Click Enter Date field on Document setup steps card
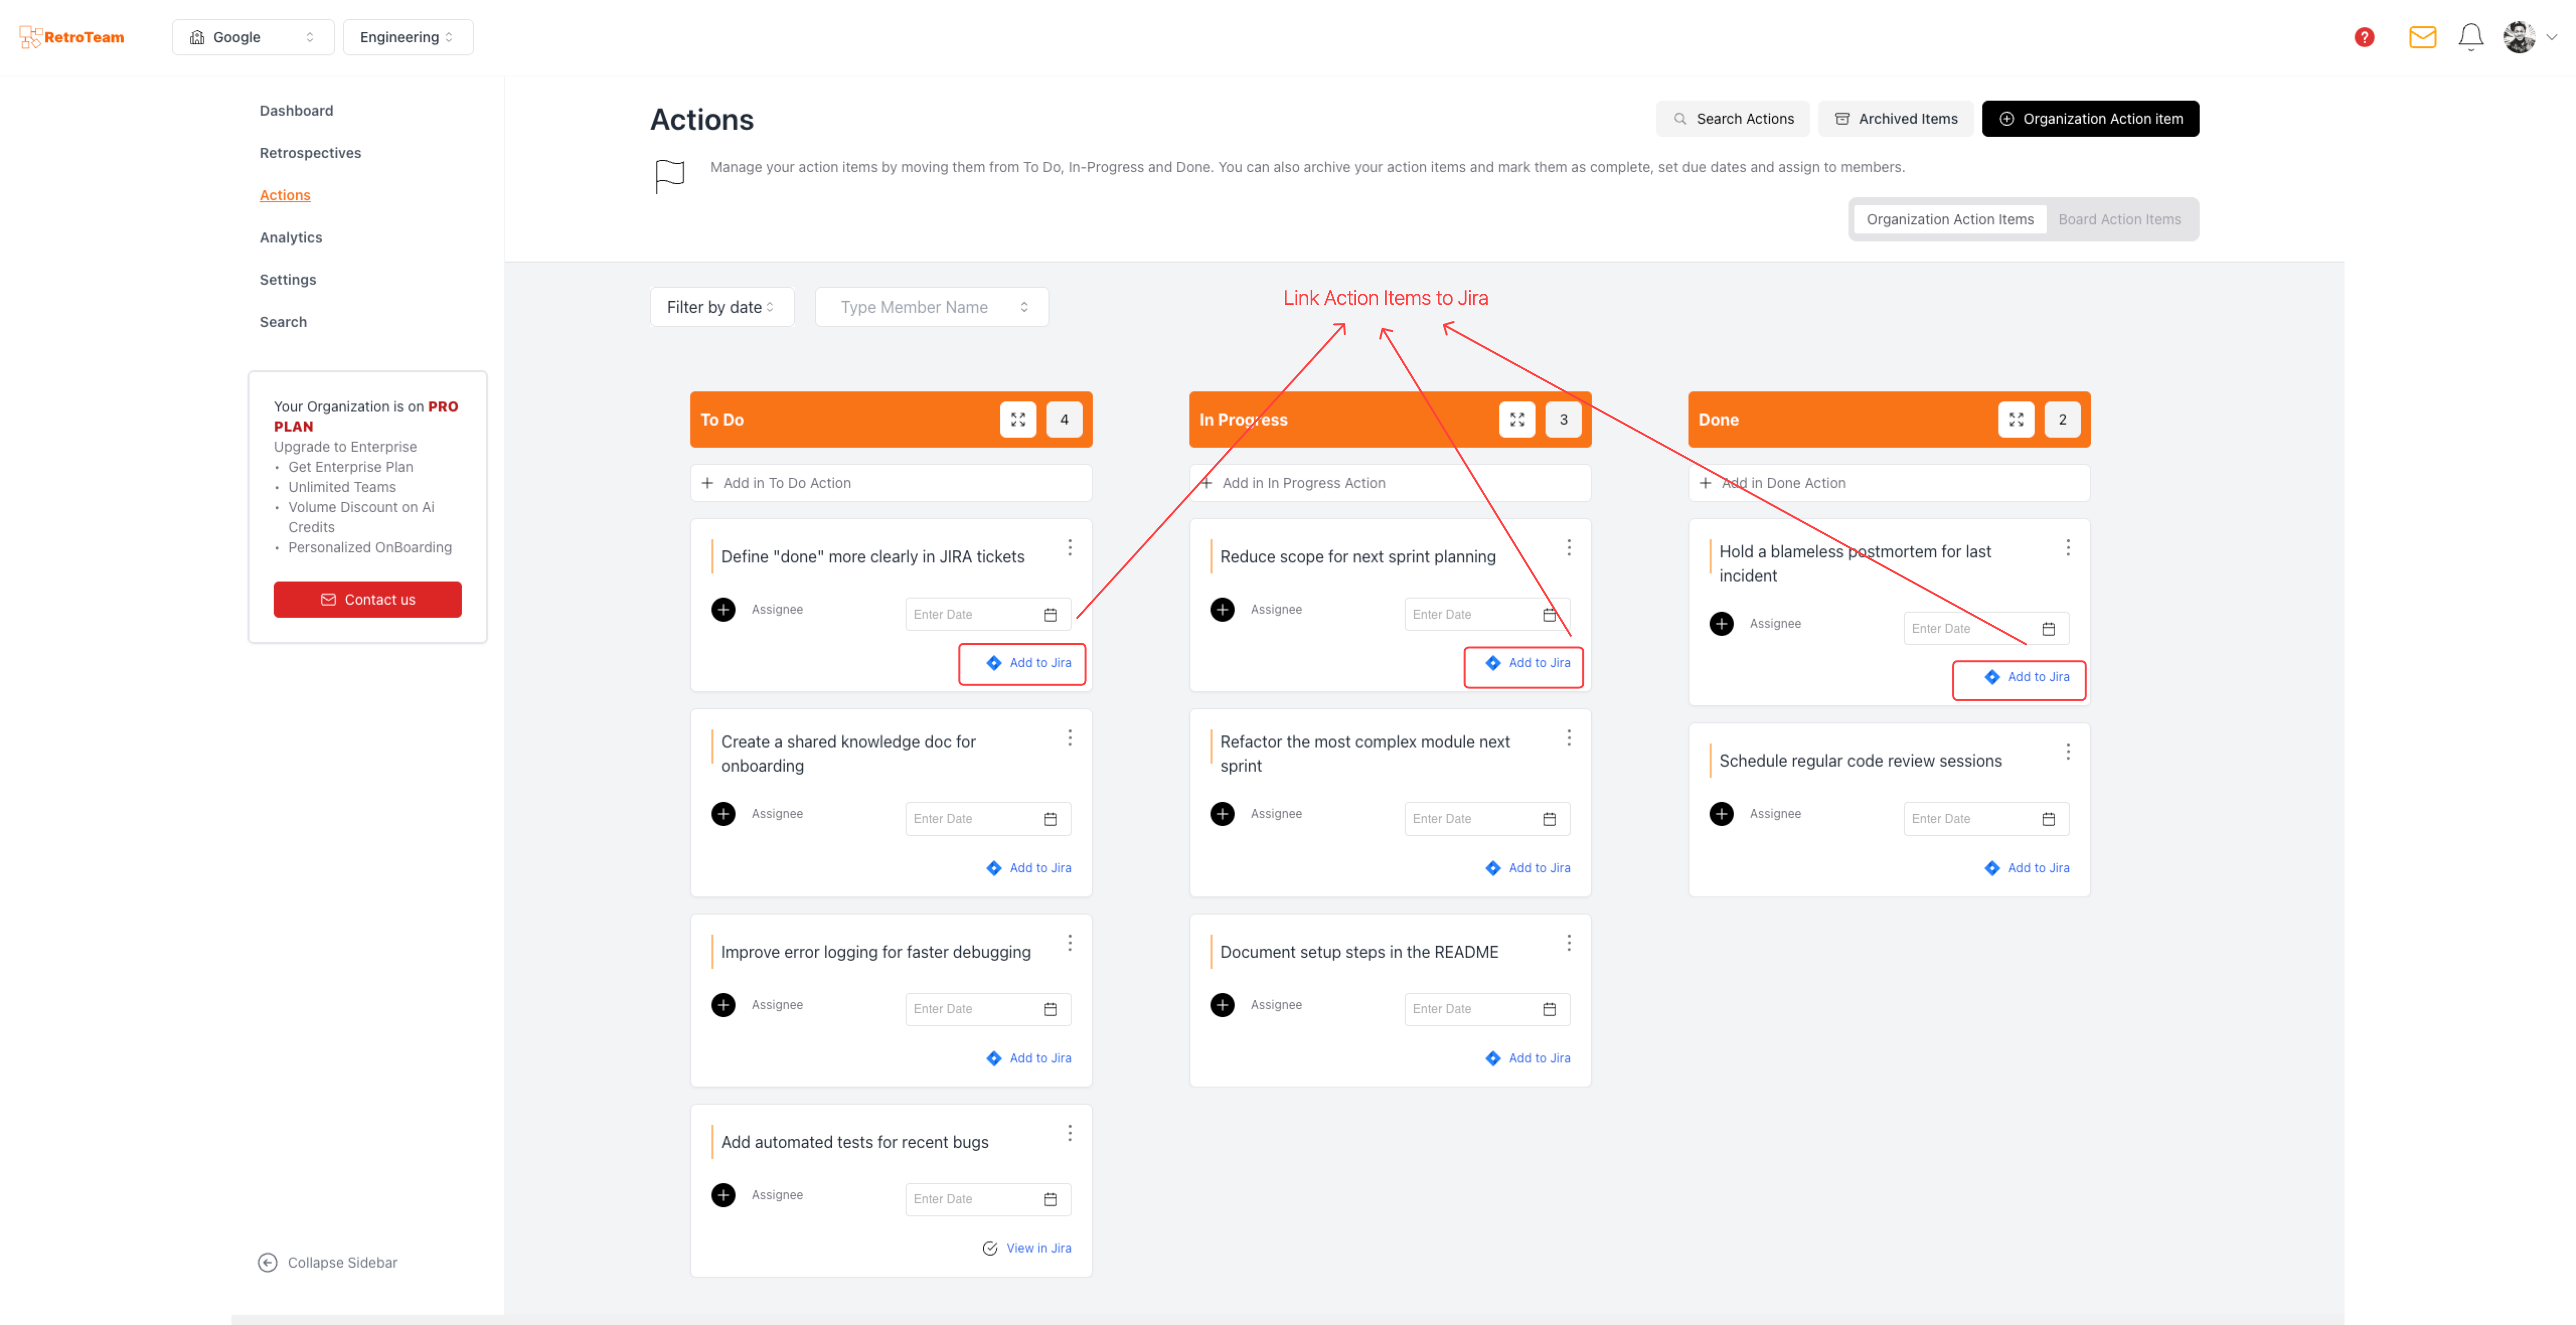Viewport: 2576px width, 1325px height. pos(1487,1009)
